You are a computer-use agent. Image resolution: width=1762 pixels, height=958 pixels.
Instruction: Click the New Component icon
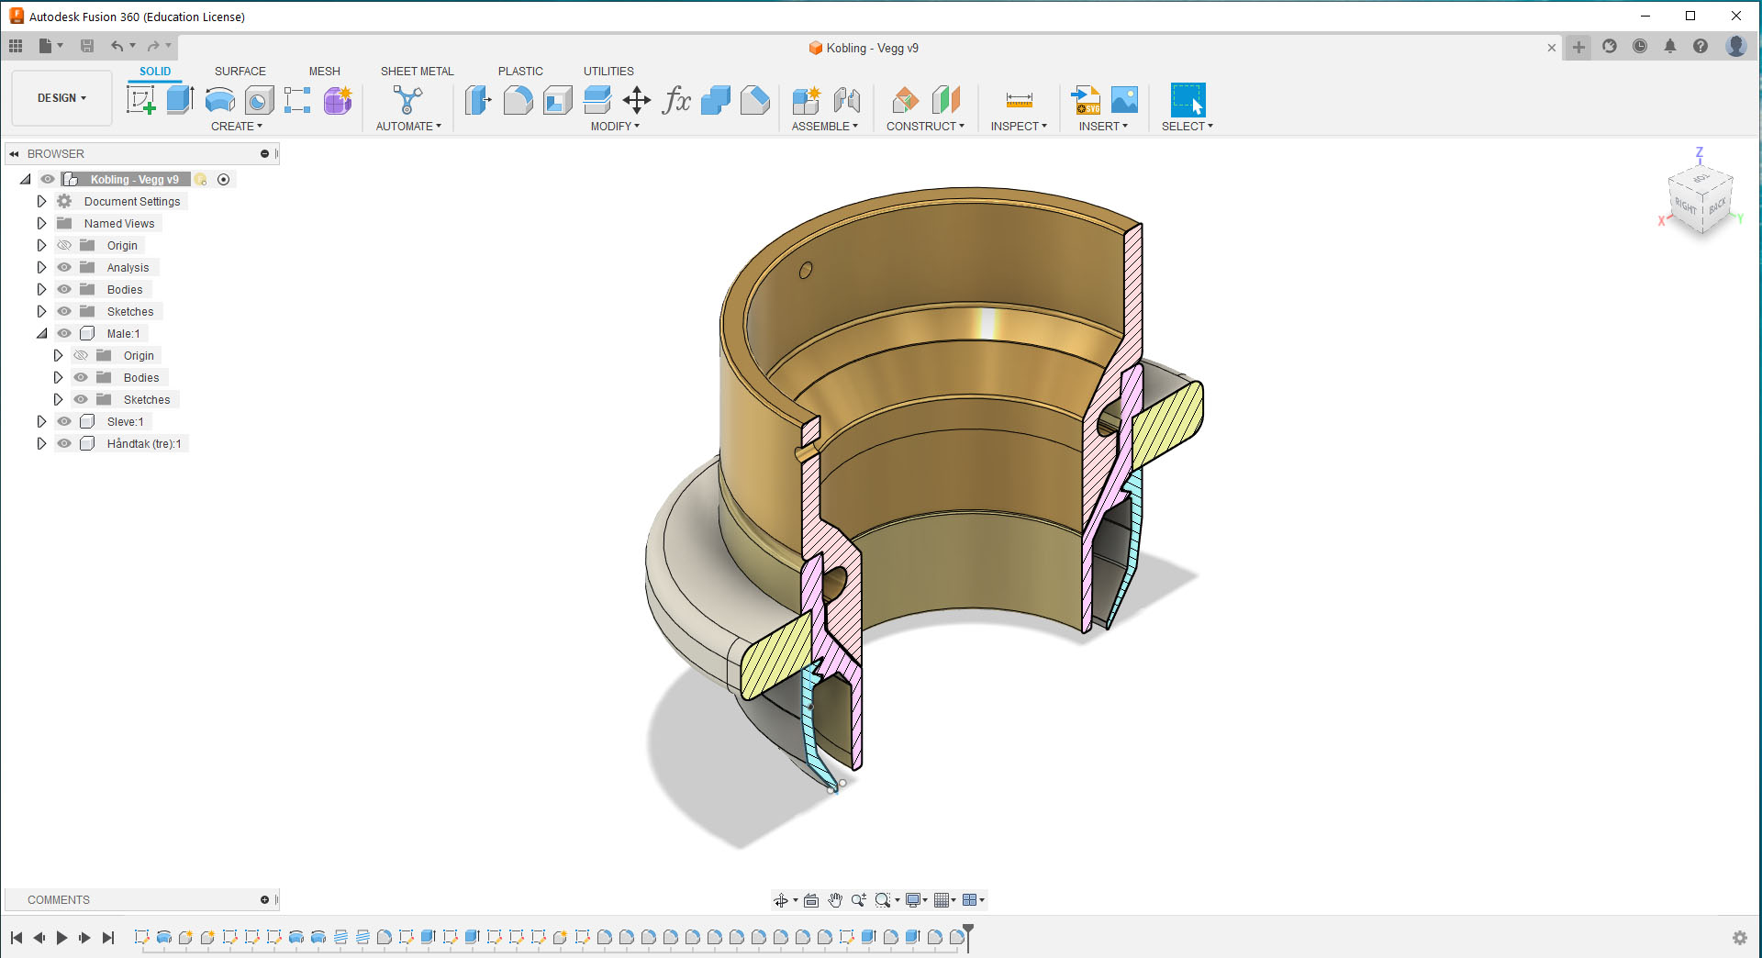[x=807, y=100]
